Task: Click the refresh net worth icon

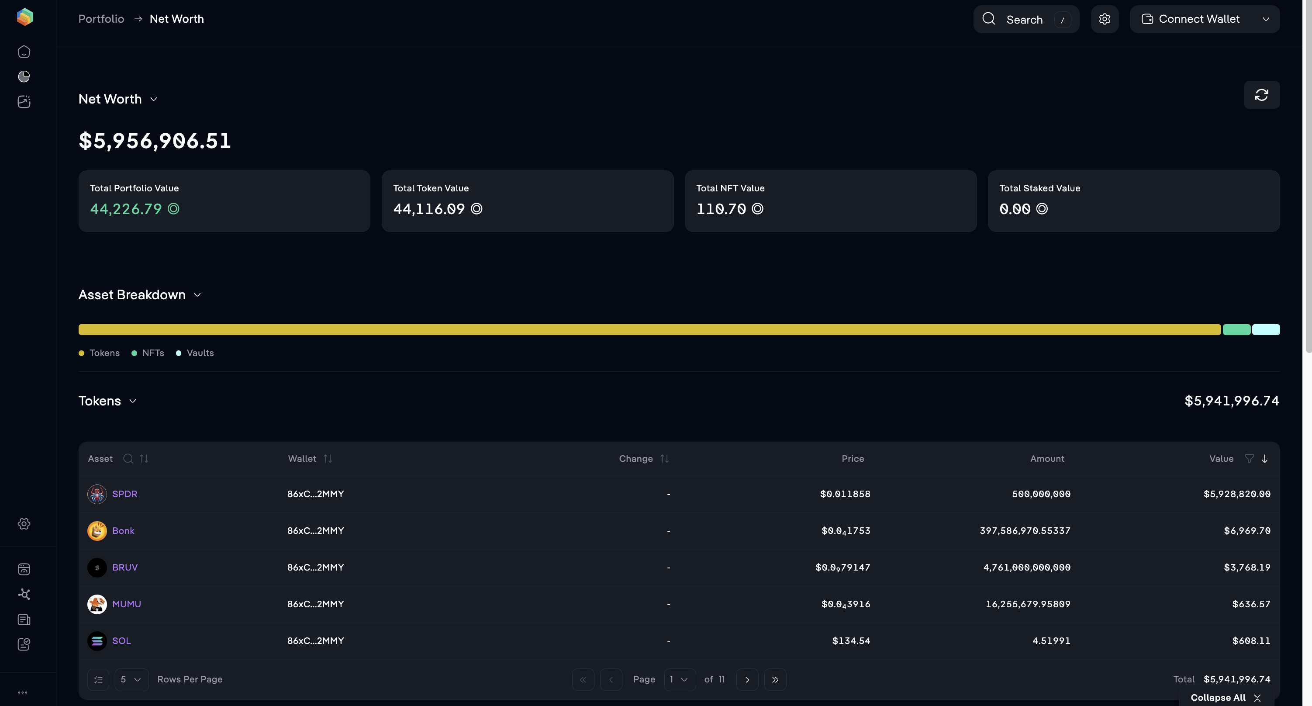Action: [x=1261, y=95]
